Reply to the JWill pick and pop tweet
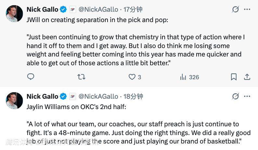Screen dimensions: 258x150 click(x=31, y=77)
